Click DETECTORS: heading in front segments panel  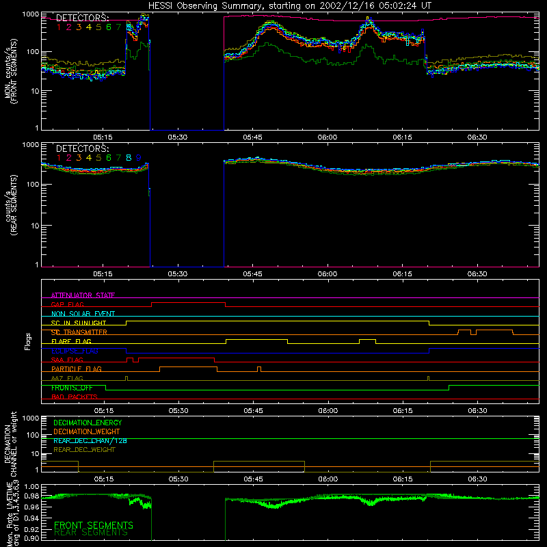point(82,18)
